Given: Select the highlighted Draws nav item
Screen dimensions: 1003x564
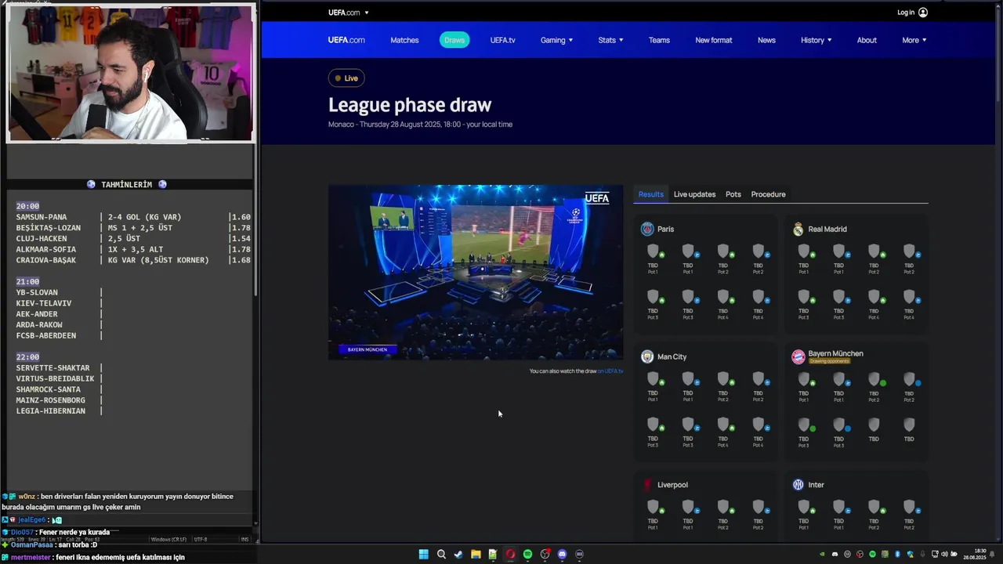Looking at the screenshot, I should 454,40.
